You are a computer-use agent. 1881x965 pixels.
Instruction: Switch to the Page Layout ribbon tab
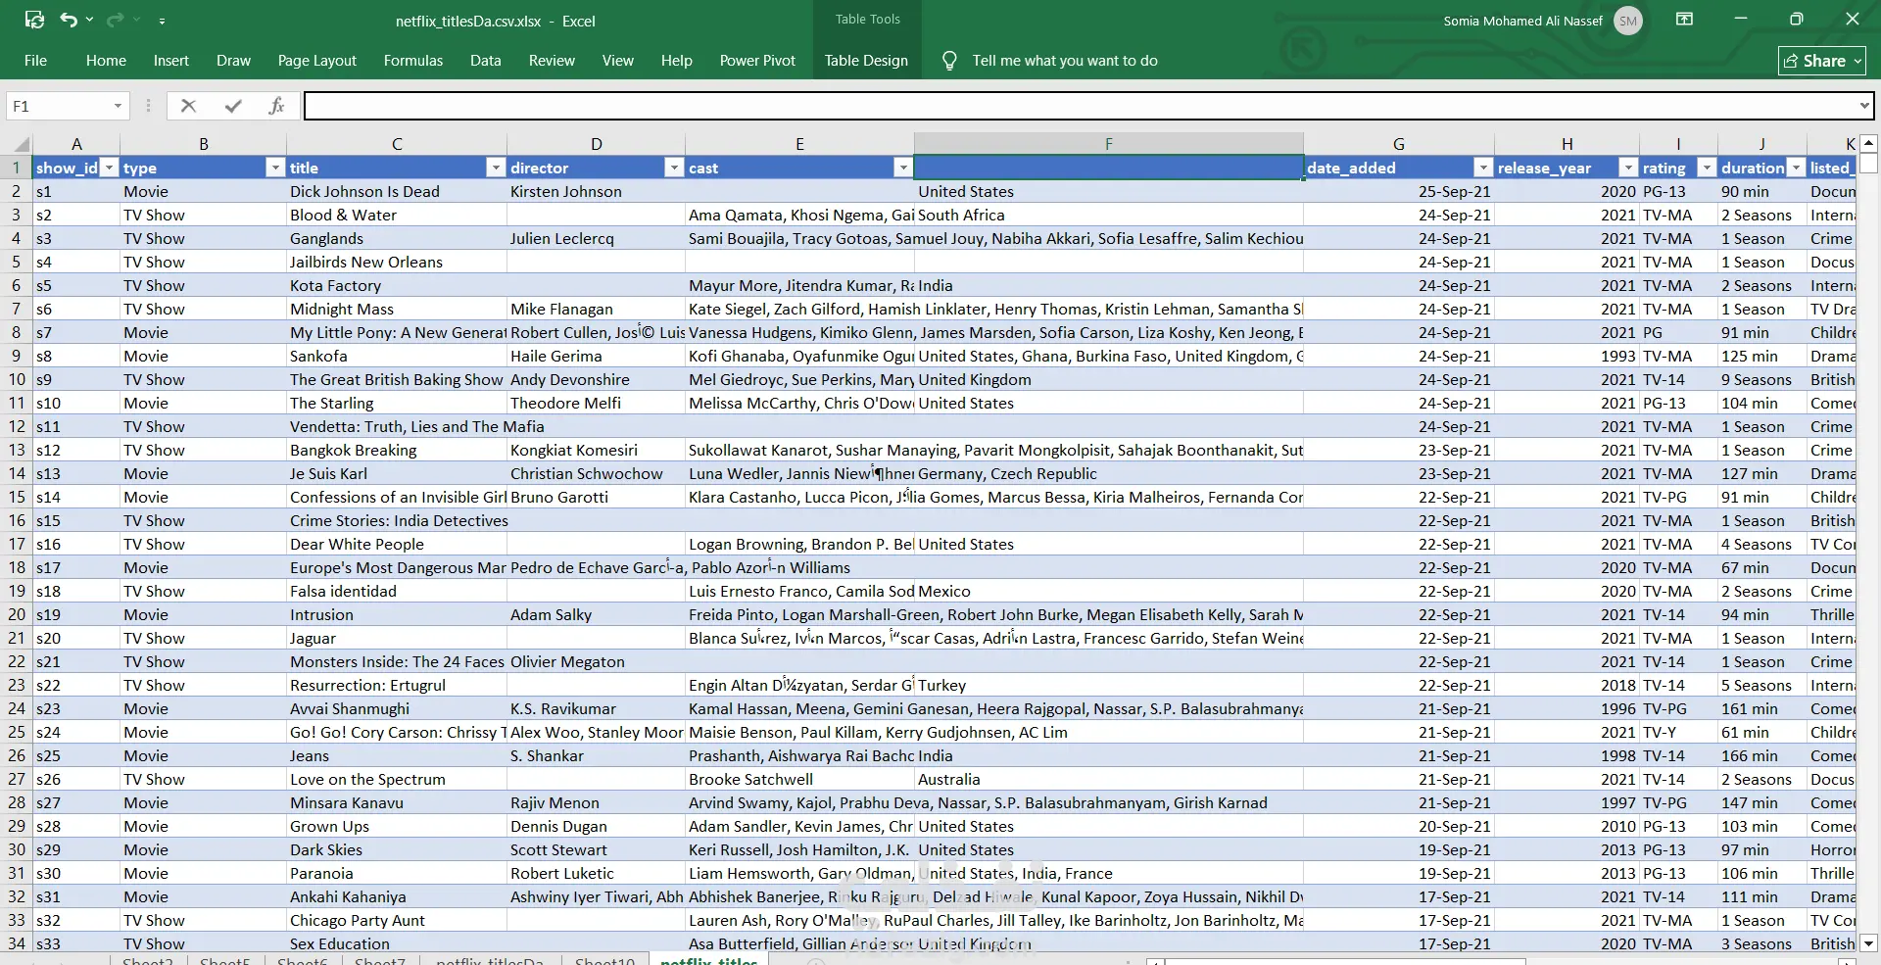coord(317,61)
